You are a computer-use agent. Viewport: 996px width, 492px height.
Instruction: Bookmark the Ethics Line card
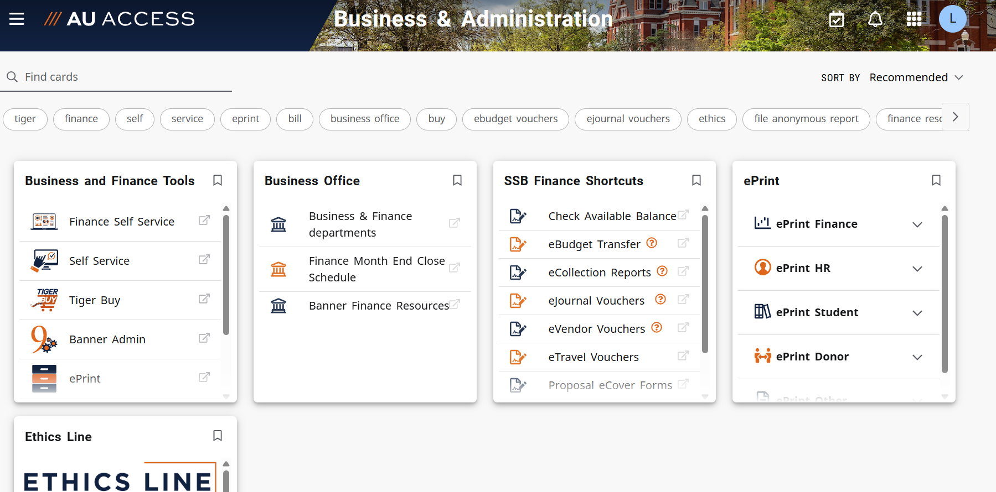(x=218, y=436)
